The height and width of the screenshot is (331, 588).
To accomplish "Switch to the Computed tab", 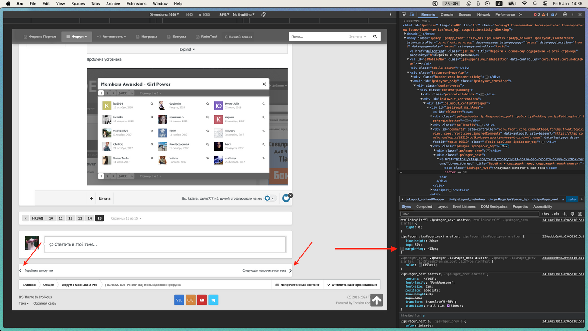I will coord(424,207).
